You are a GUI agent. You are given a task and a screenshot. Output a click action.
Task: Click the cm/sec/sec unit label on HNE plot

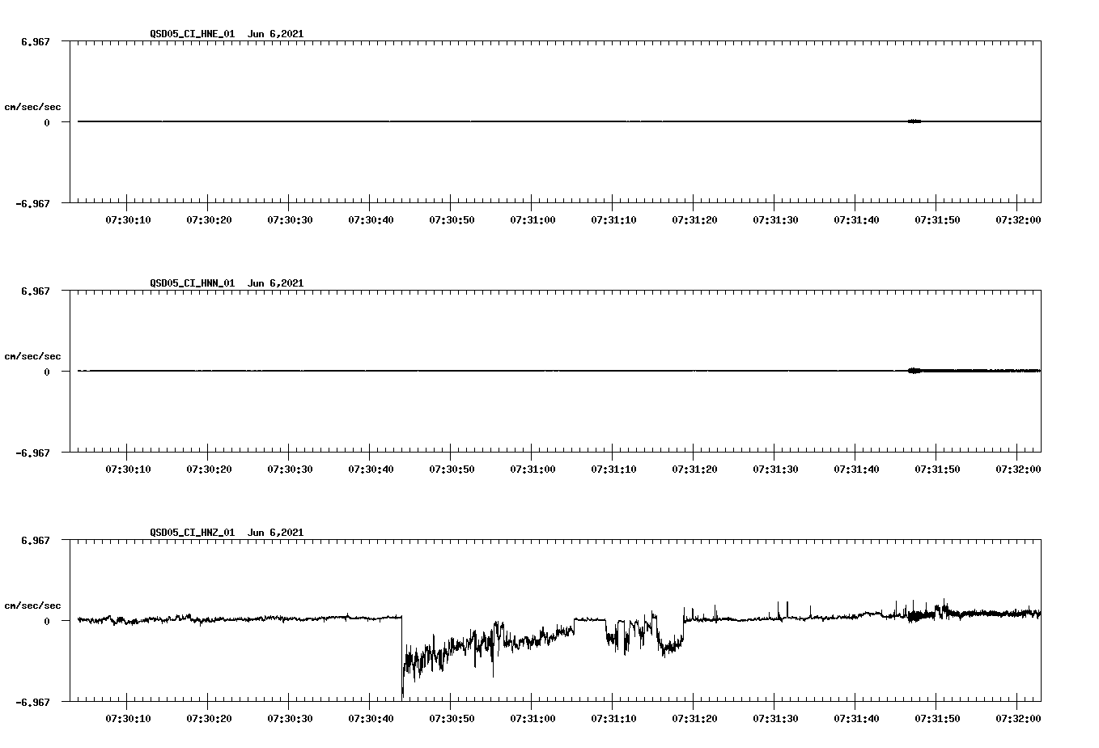pos(32,107)
